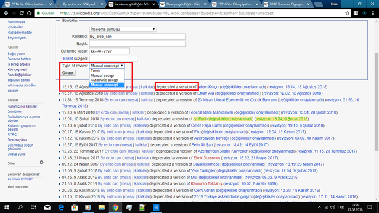Open the İyi Parti article link
Viewport: 379px width, 213px height.
200,119
